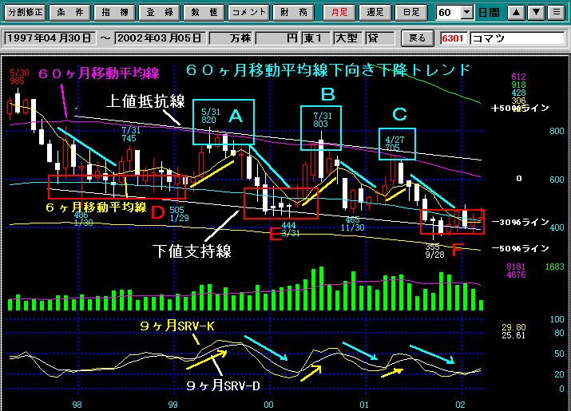Click the stock code field 6301
The image size is (571, 411).
coord(454,38)
